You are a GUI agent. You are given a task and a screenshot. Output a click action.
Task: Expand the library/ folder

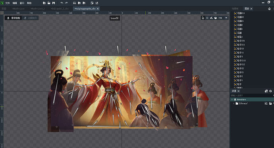point(233,103)
